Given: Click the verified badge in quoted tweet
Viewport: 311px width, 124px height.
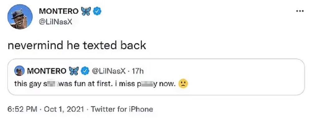Looking at the screenshot, I should pyautogui.click(x=85, y=71).
